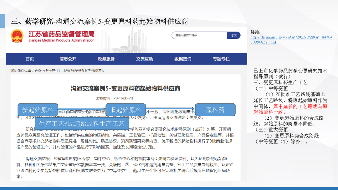This screenshot has height=190, width=338.
Task: Select the 新起始原料 blue box
Action: (38, 110)
